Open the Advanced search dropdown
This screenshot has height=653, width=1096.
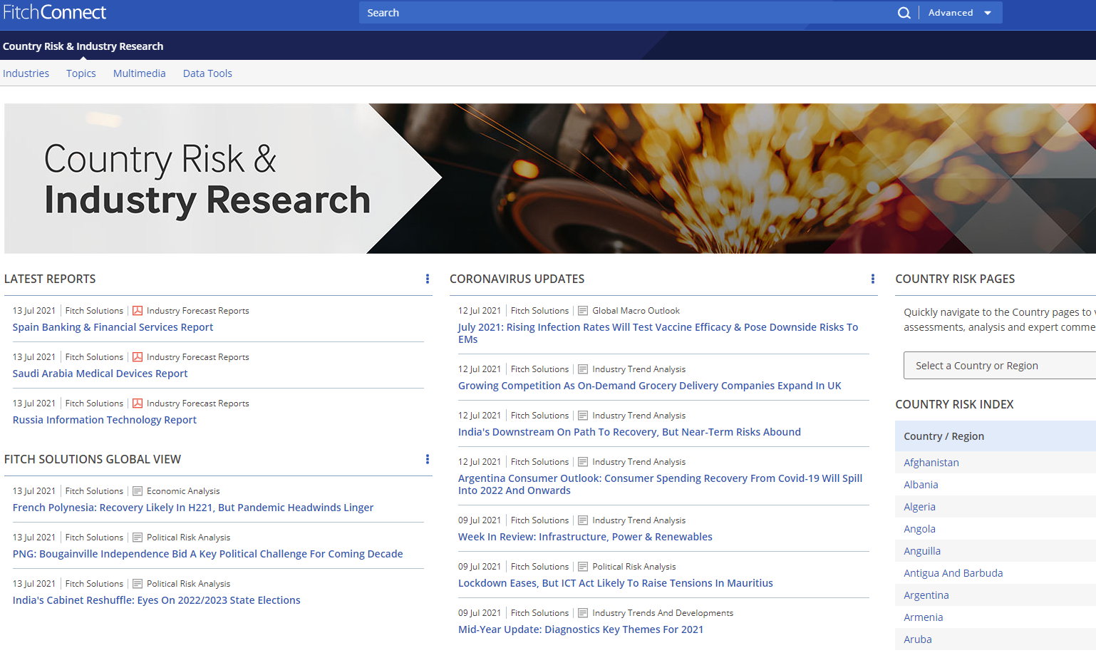point(960,13)
